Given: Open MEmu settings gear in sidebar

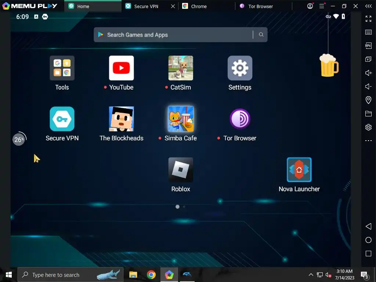Looking at the screenshot, I should [368, 127].
